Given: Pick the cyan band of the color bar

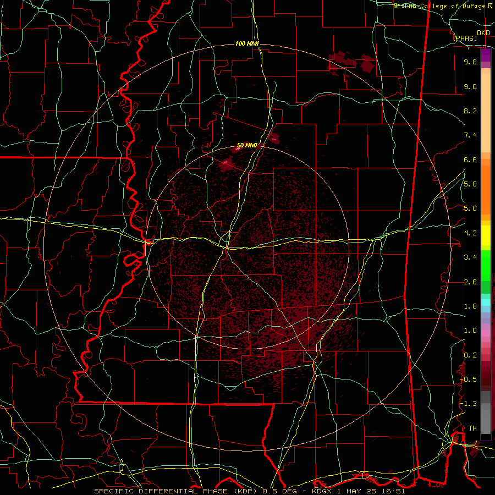Looking at the screenshot, I should tap(486, 302).
